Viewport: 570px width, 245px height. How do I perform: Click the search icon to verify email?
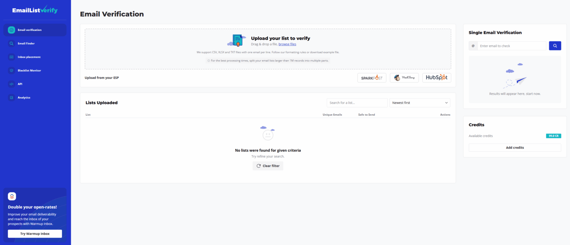555,45
